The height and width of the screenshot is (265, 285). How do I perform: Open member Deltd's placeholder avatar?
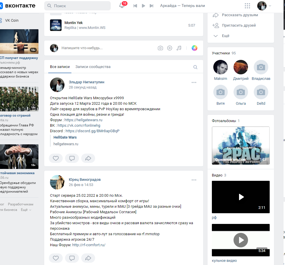pos(261,92)
